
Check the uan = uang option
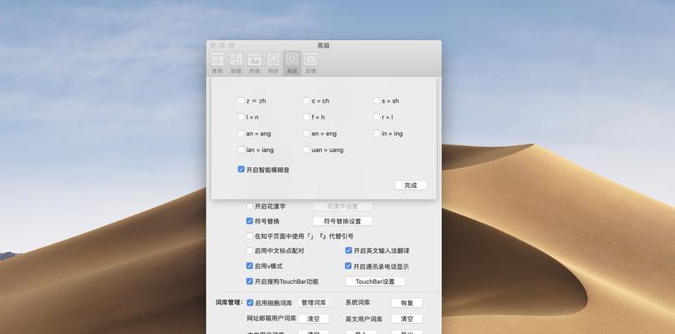[307, 149]
